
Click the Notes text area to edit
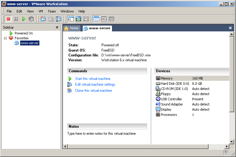point(101,134)
